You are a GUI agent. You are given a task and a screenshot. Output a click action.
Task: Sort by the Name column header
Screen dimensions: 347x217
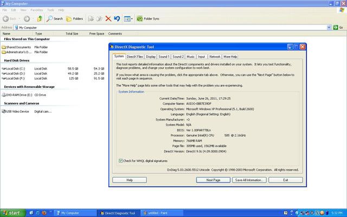[x=17, y=34]
